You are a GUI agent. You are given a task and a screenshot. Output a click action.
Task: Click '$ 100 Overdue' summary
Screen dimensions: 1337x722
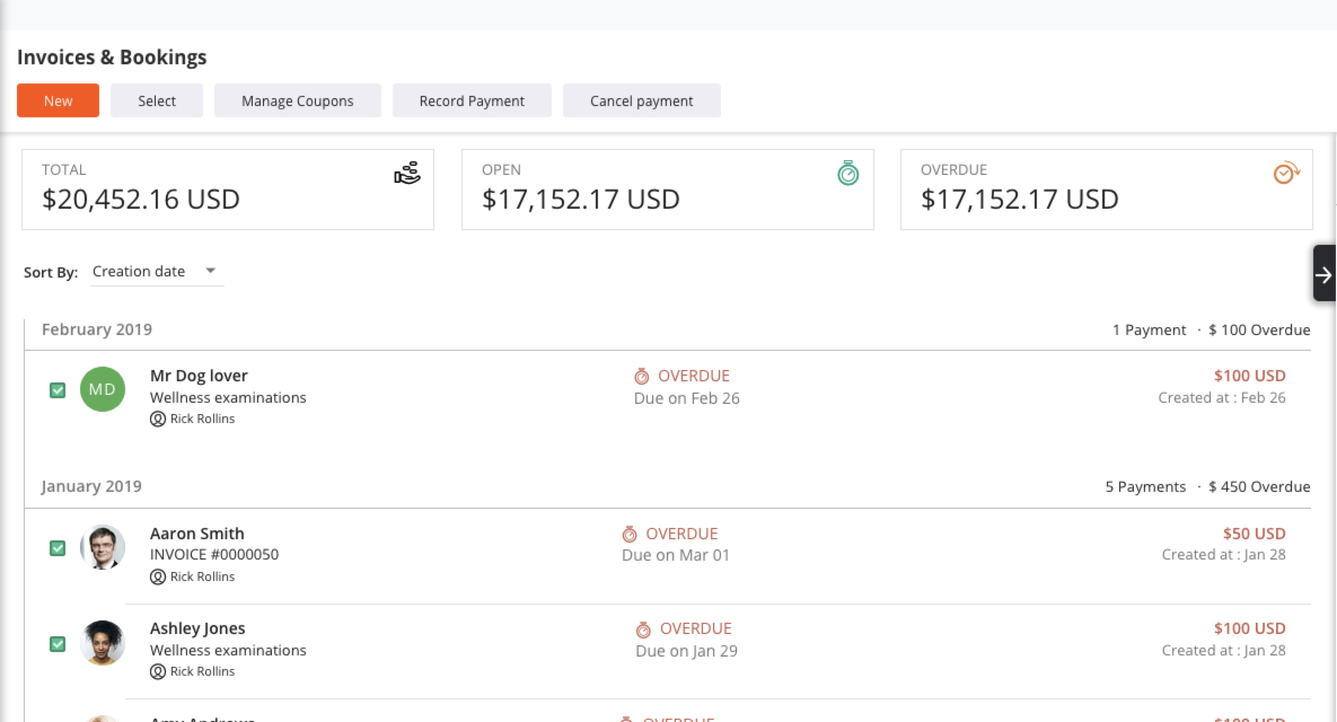point(1259,330)
